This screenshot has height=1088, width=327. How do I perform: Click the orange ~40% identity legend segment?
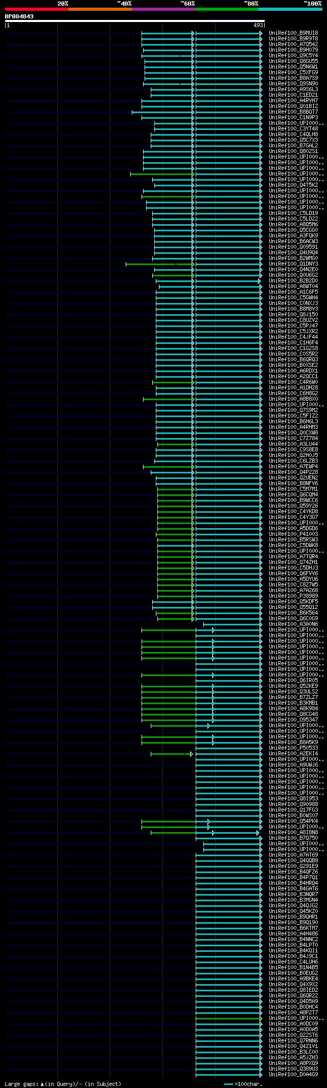point(100,9)
